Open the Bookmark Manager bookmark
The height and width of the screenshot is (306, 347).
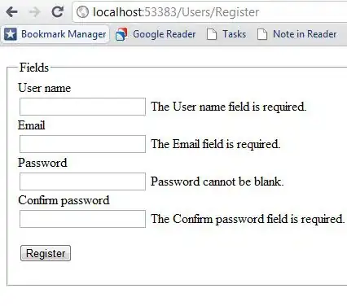click(x=55, y=34)
